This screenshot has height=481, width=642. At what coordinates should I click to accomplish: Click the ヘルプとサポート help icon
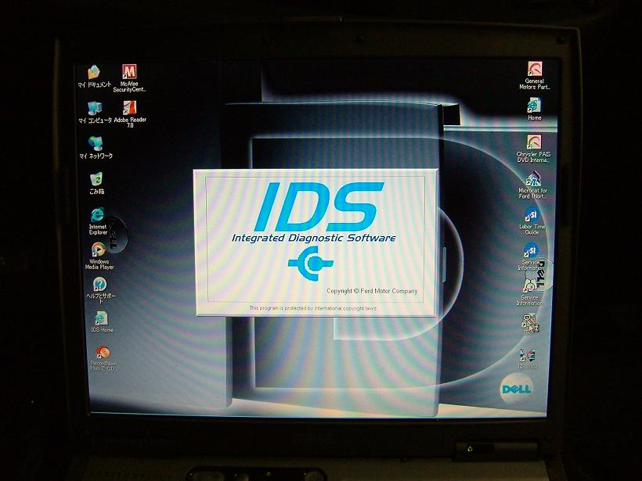(101, 291)
